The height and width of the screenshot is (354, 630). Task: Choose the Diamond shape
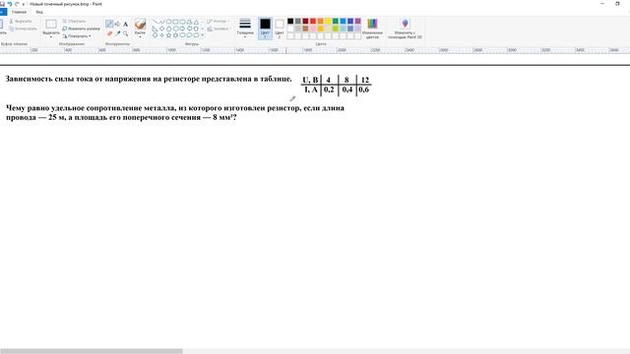[161, 29]
